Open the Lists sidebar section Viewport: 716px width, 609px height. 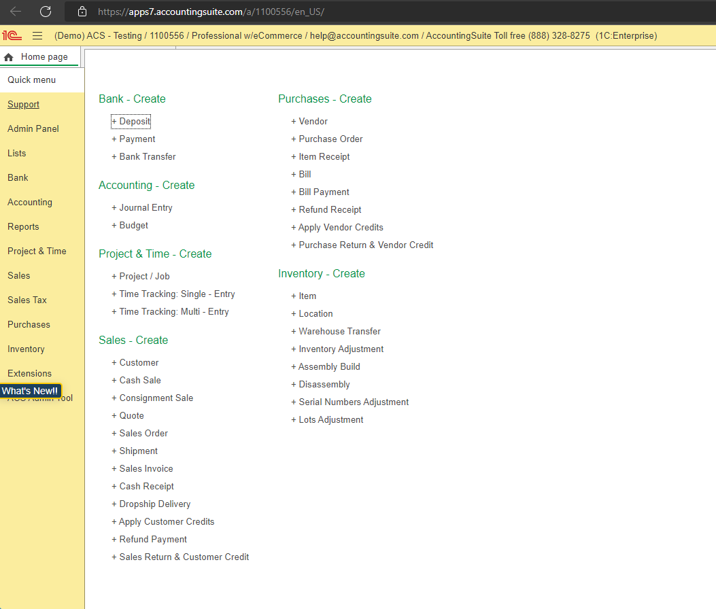pos(16,154)
